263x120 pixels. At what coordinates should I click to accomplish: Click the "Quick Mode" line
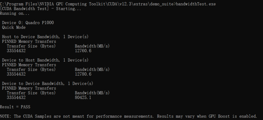(14, 27)
